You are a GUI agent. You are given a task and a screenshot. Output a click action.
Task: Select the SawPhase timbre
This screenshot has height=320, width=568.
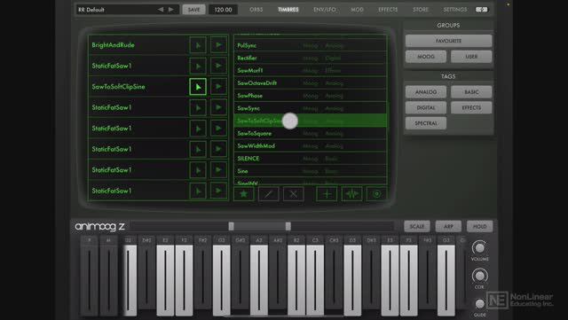[311, 96]
